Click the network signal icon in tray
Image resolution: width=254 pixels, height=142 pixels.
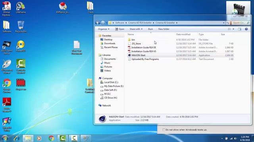tap(231, 138)
